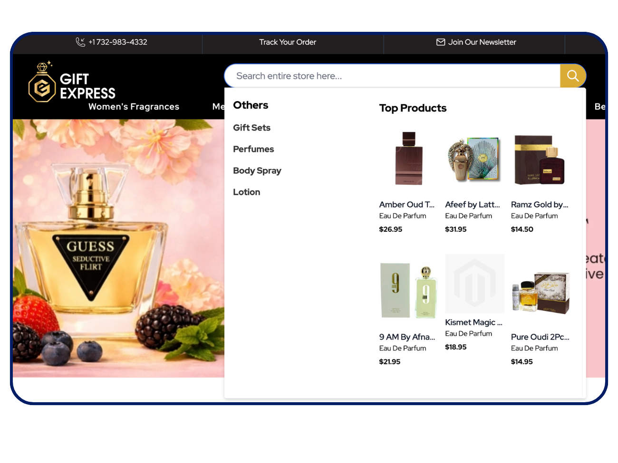Open the Women's Fragrances menu

(x=133, y=106)
